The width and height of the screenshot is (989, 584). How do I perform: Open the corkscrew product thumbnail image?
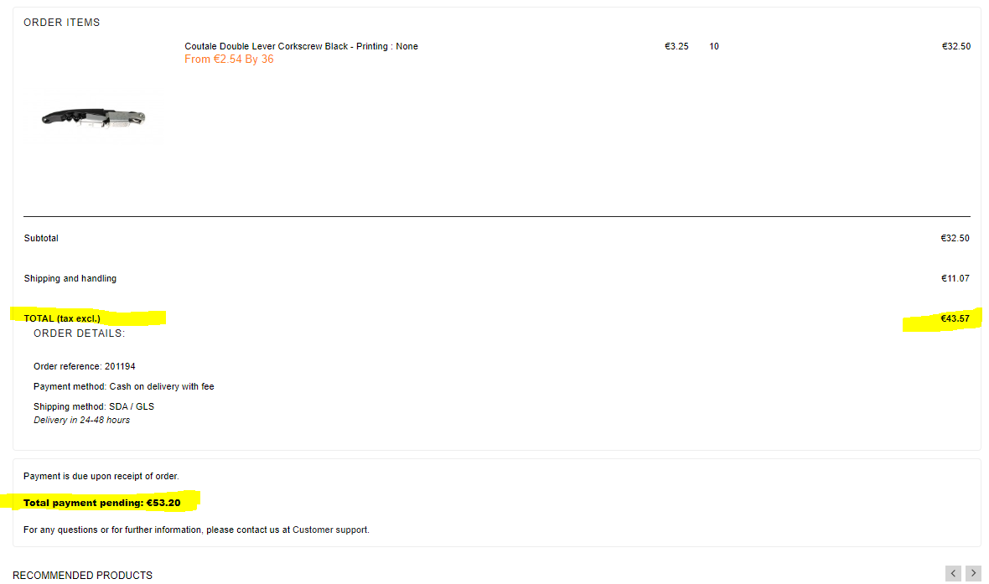point(93,118)
